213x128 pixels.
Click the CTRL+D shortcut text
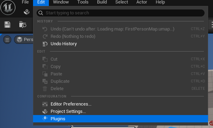click(x=198, y=81)
